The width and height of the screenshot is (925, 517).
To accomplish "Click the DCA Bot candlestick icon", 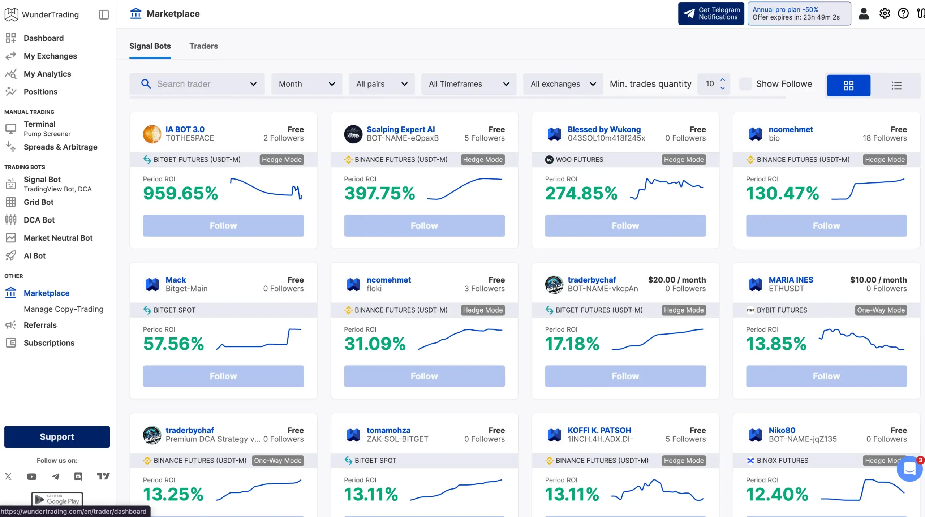I will (x=11, y=220).
